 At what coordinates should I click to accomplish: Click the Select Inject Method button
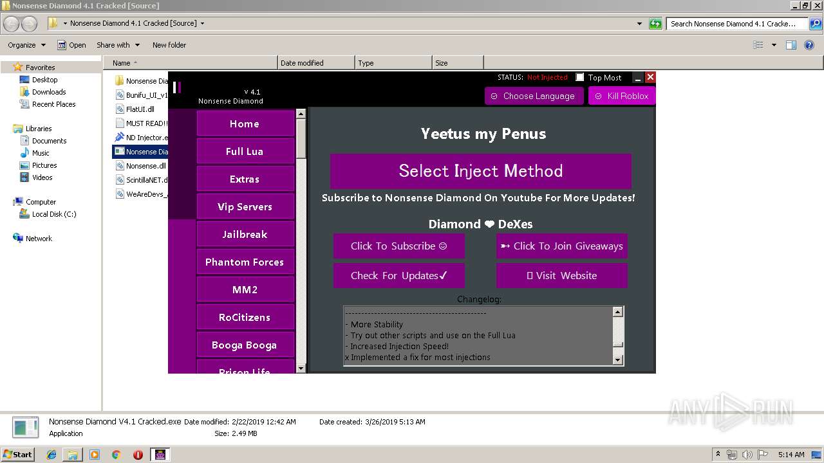[x=481, y=170]
